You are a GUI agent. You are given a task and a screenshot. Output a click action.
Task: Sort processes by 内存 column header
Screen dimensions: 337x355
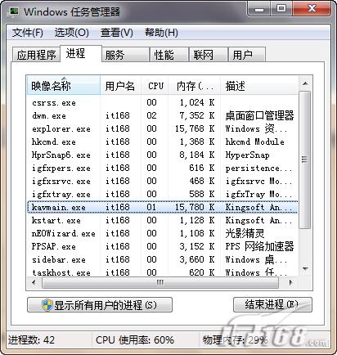point(195,86)
